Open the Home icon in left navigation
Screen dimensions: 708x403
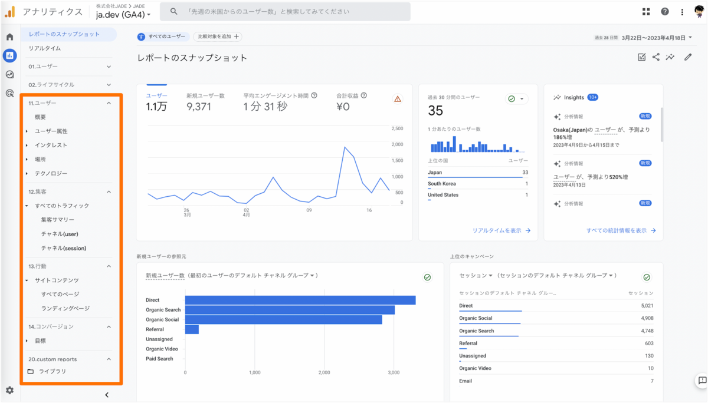[9, 36]
